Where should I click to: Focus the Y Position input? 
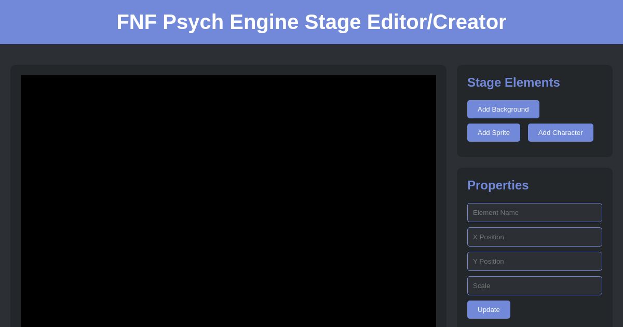click(x=534, y=261)
